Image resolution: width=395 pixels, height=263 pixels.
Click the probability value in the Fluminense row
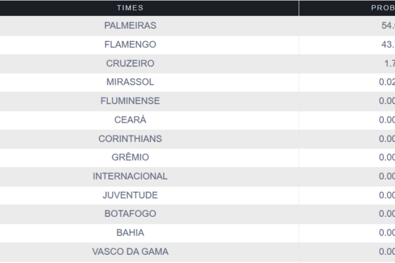(386, 101)
